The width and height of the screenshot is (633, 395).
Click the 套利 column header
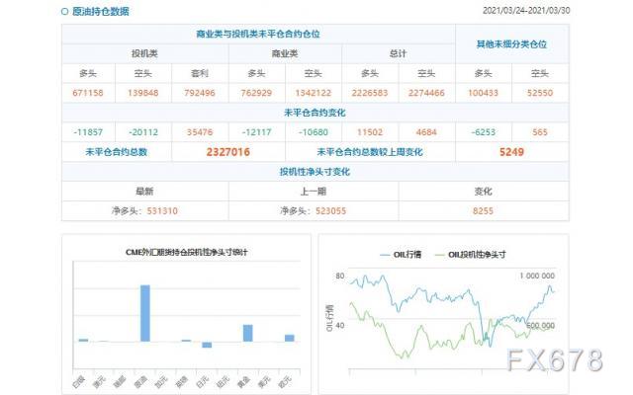click(200, 73)
